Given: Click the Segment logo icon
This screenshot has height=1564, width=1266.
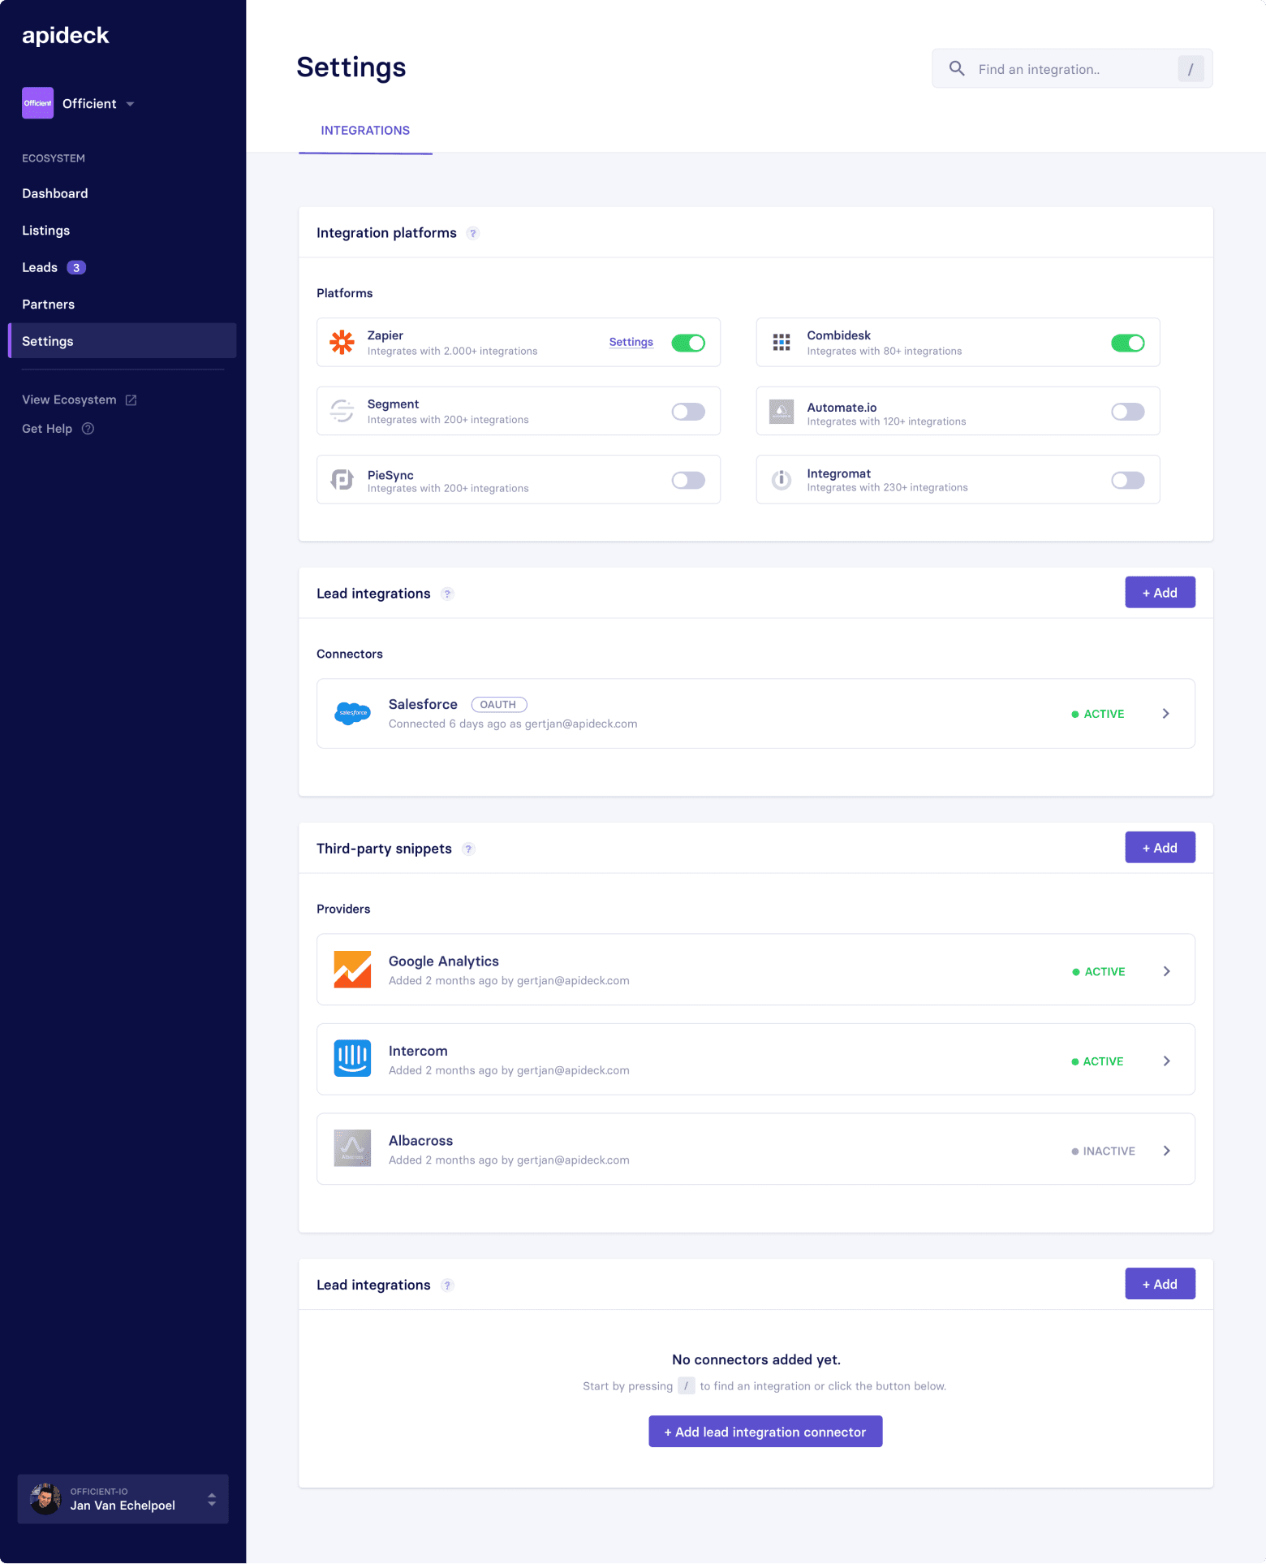Looking at the screenshot, I should tap(342, 411).
